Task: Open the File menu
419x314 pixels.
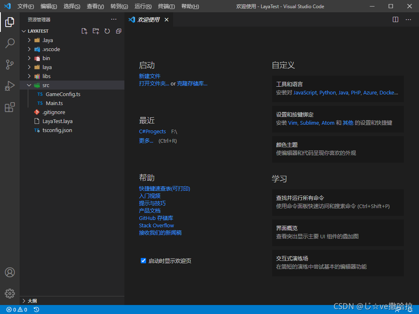Action: 26,6
